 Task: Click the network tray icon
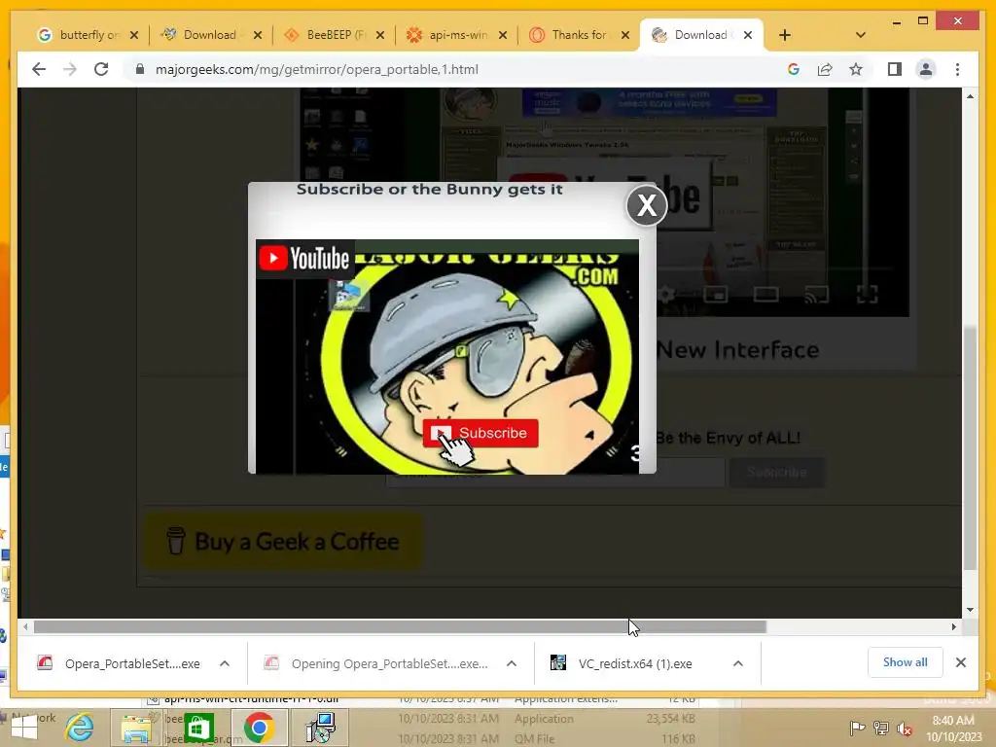tap(881, 728)
